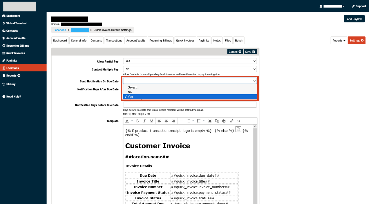This screenshot has width=369, height=204.
Task: Cancel the settings changes
Action: pyautogui.click(x=235, y=52)
